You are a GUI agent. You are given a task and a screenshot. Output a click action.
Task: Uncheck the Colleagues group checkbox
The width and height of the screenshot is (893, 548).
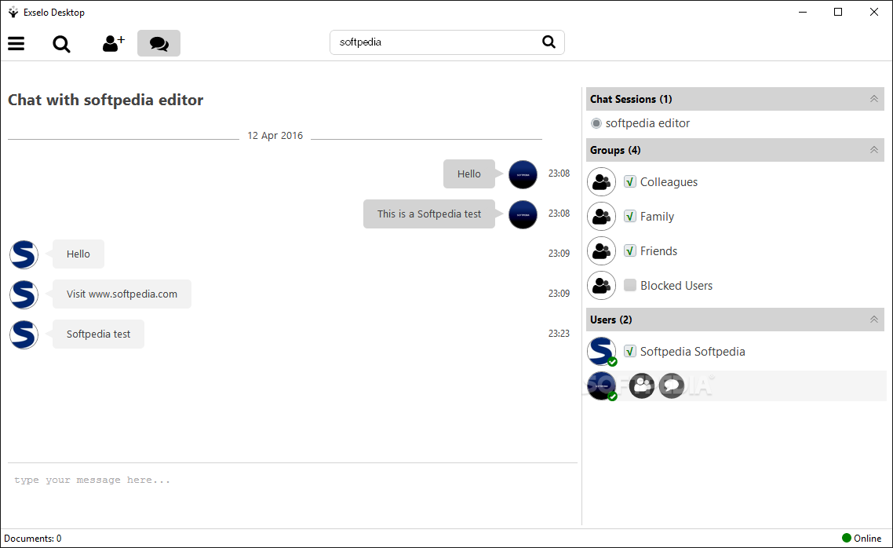(x=630, y=181)
